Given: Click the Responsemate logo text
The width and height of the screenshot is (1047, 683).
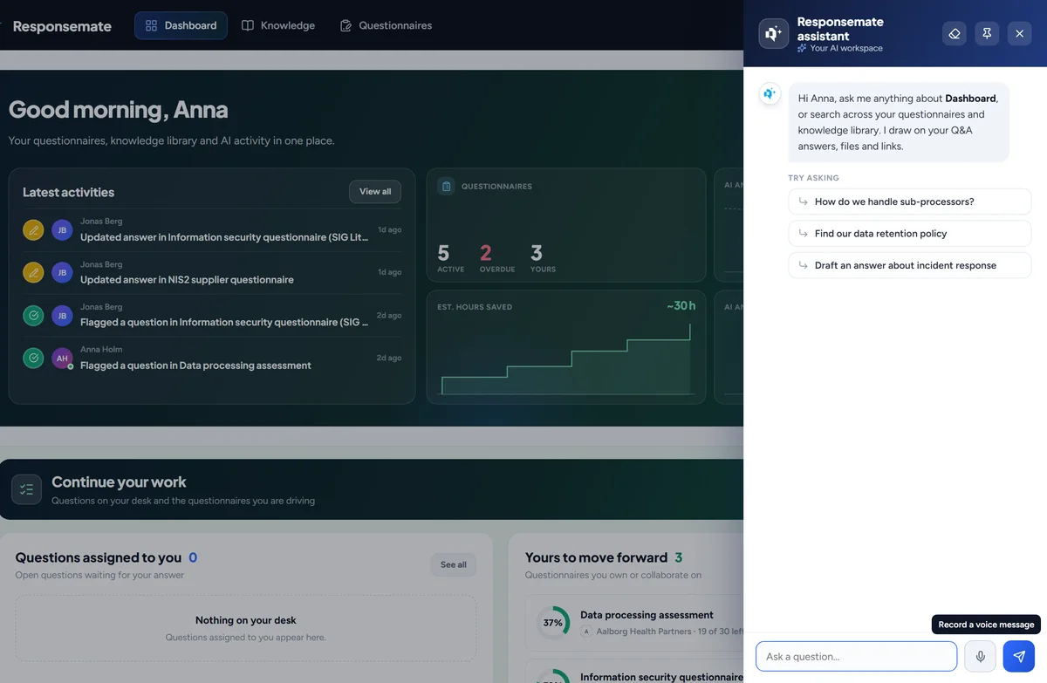Looking at the screenshot, I should coord(62,26).
